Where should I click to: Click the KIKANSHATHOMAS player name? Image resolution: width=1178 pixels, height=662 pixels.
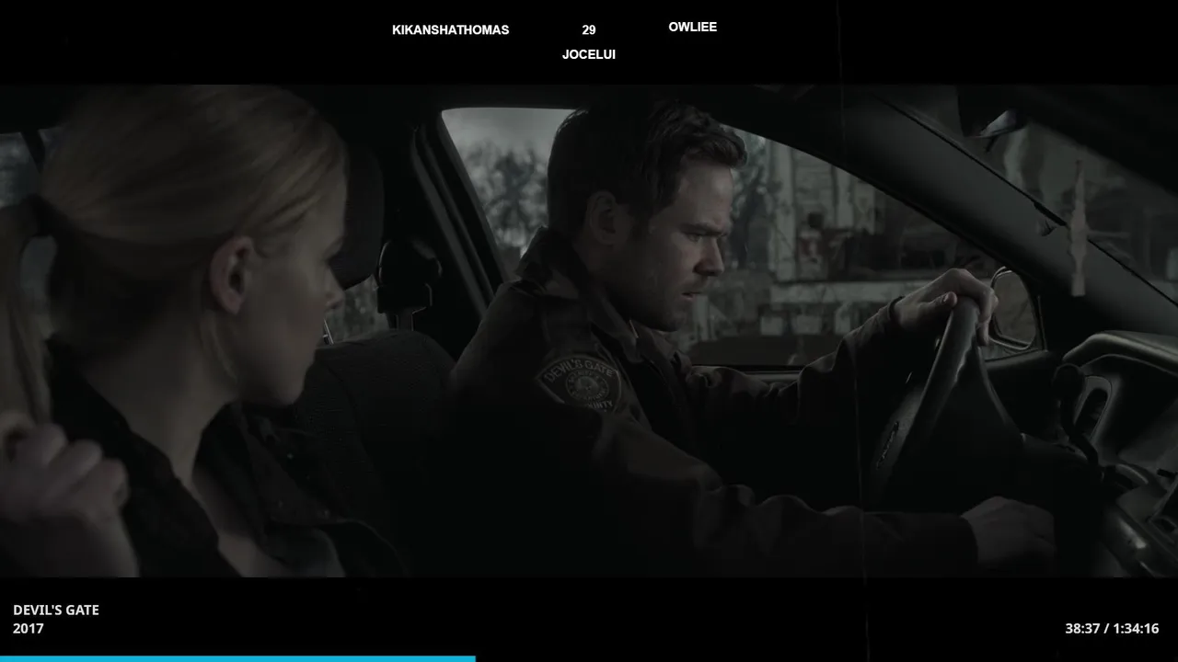point(450,29)
